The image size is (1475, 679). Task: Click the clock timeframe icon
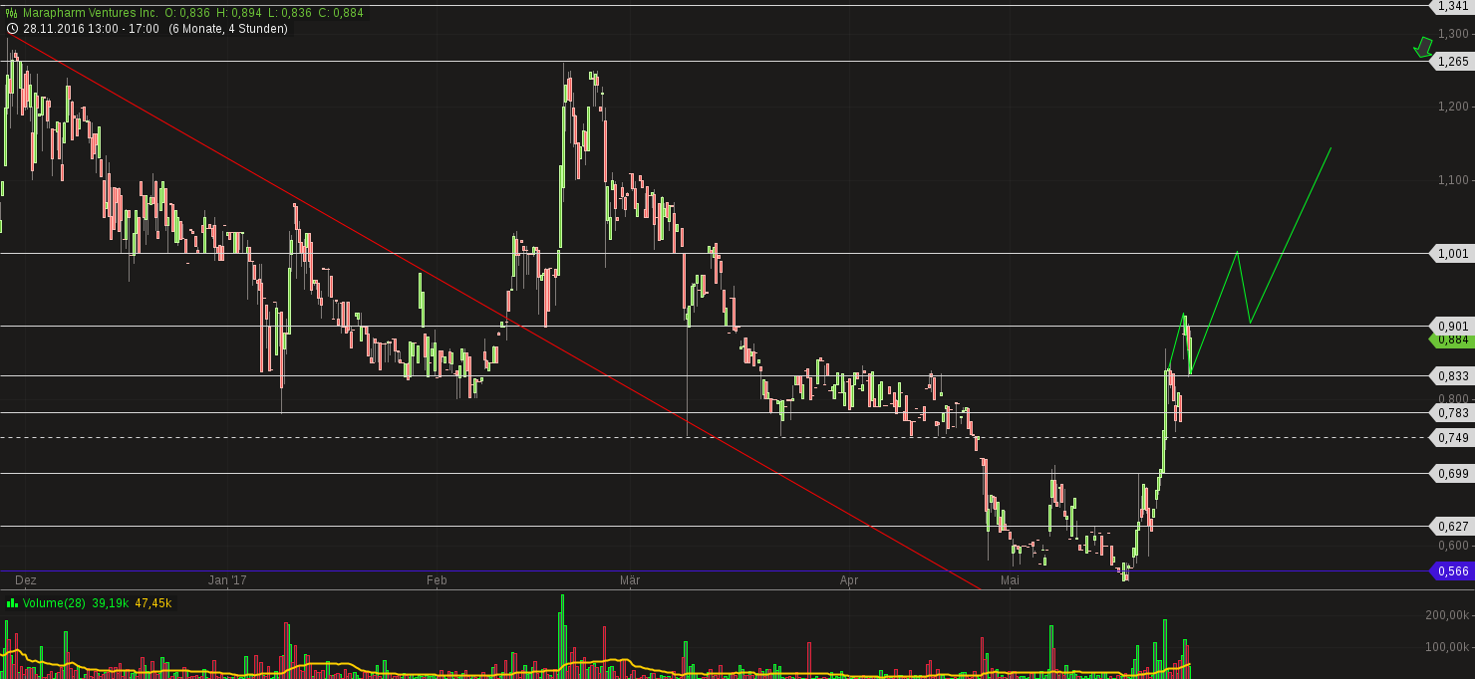10,29
